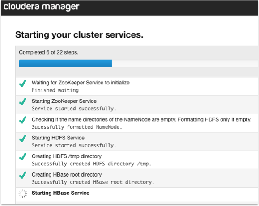Click the Starting HBase Service spinner icon
Viewport: 259px width, 206px height.
[x=23, y=193]
